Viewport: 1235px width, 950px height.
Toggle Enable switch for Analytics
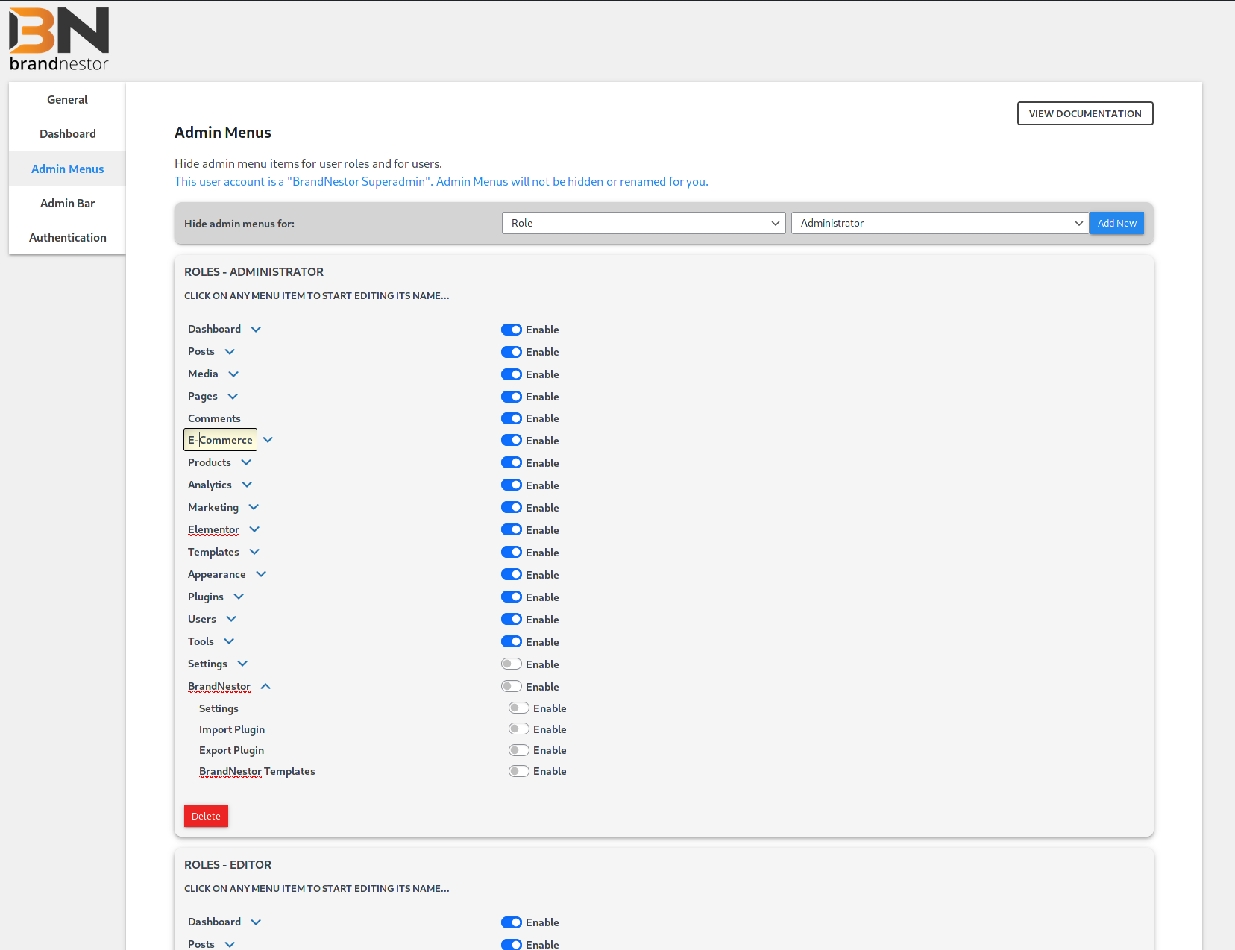coord(512,485)
